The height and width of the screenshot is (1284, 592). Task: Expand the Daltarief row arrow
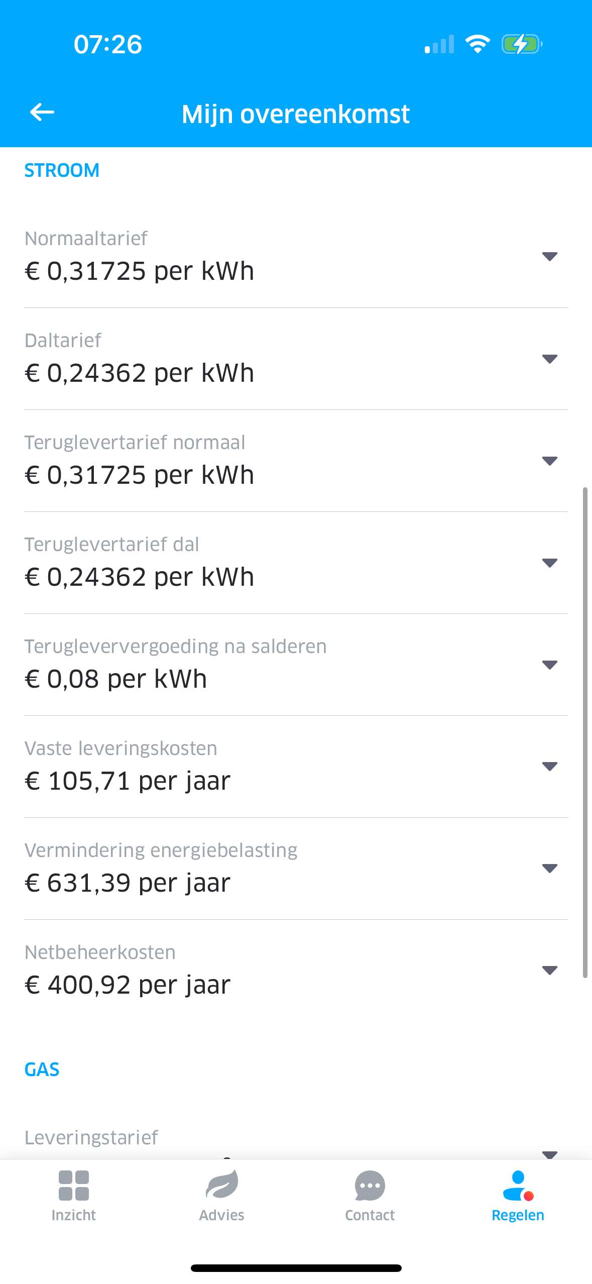click(x=550, y=359)
